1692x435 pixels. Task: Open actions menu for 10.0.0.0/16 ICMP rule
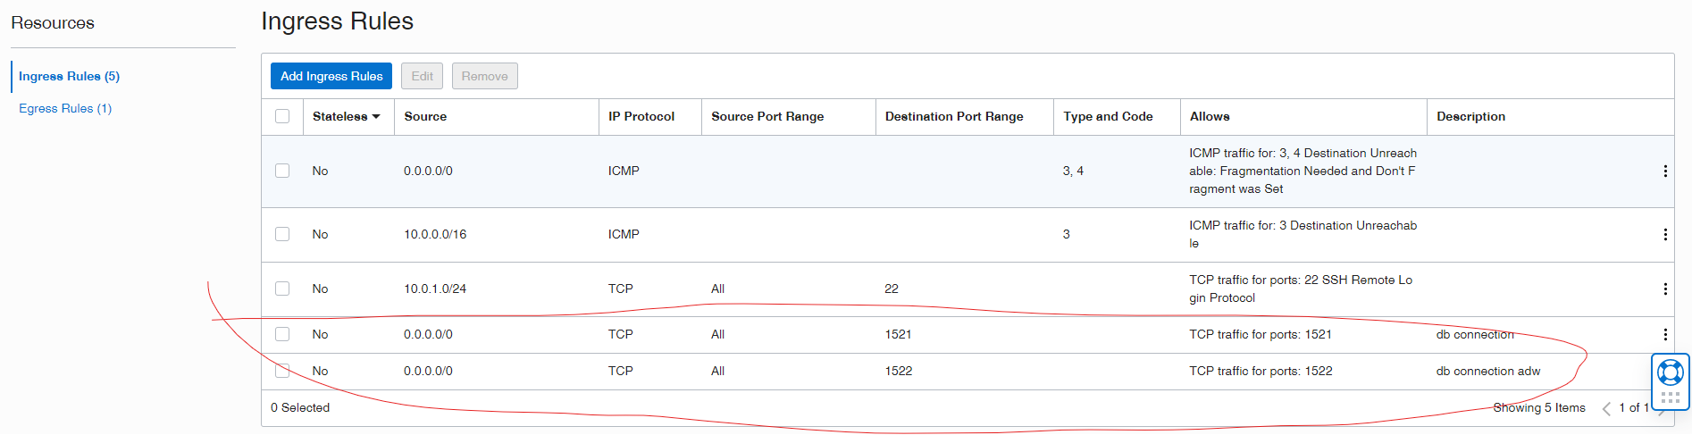[1664, 234]
